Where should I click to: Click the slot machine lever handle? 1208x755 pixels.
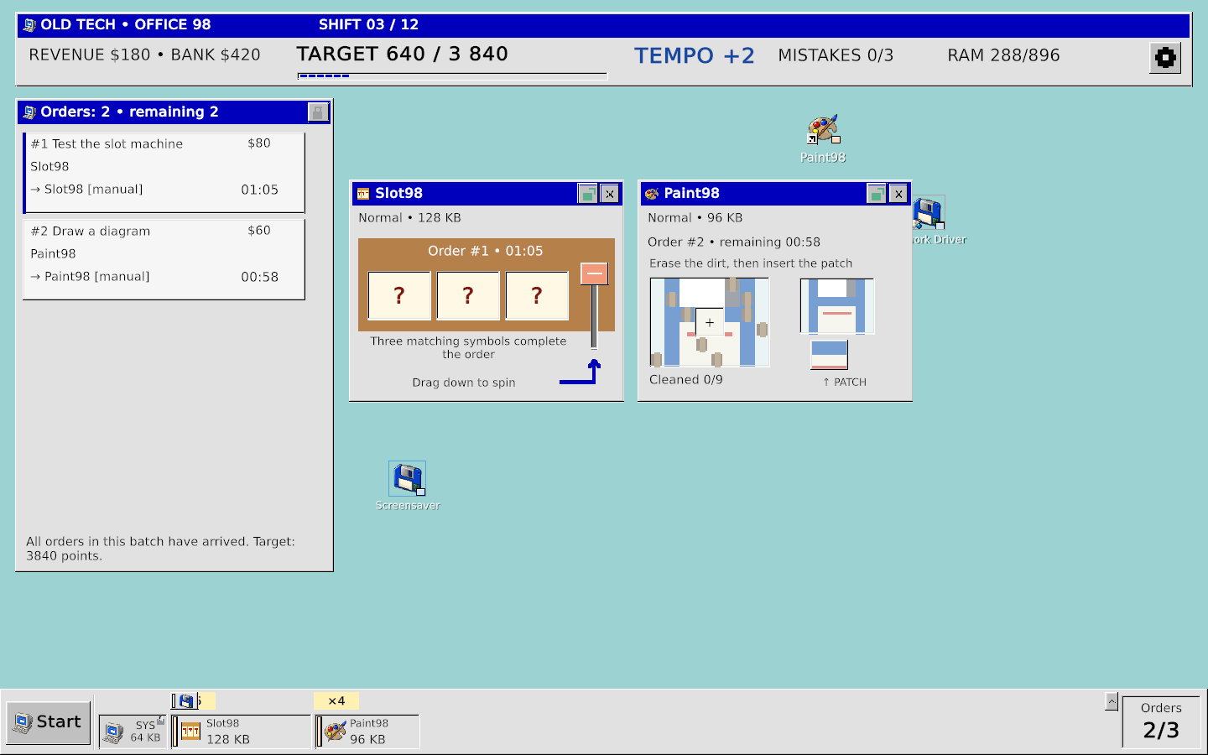click(594, 273)
